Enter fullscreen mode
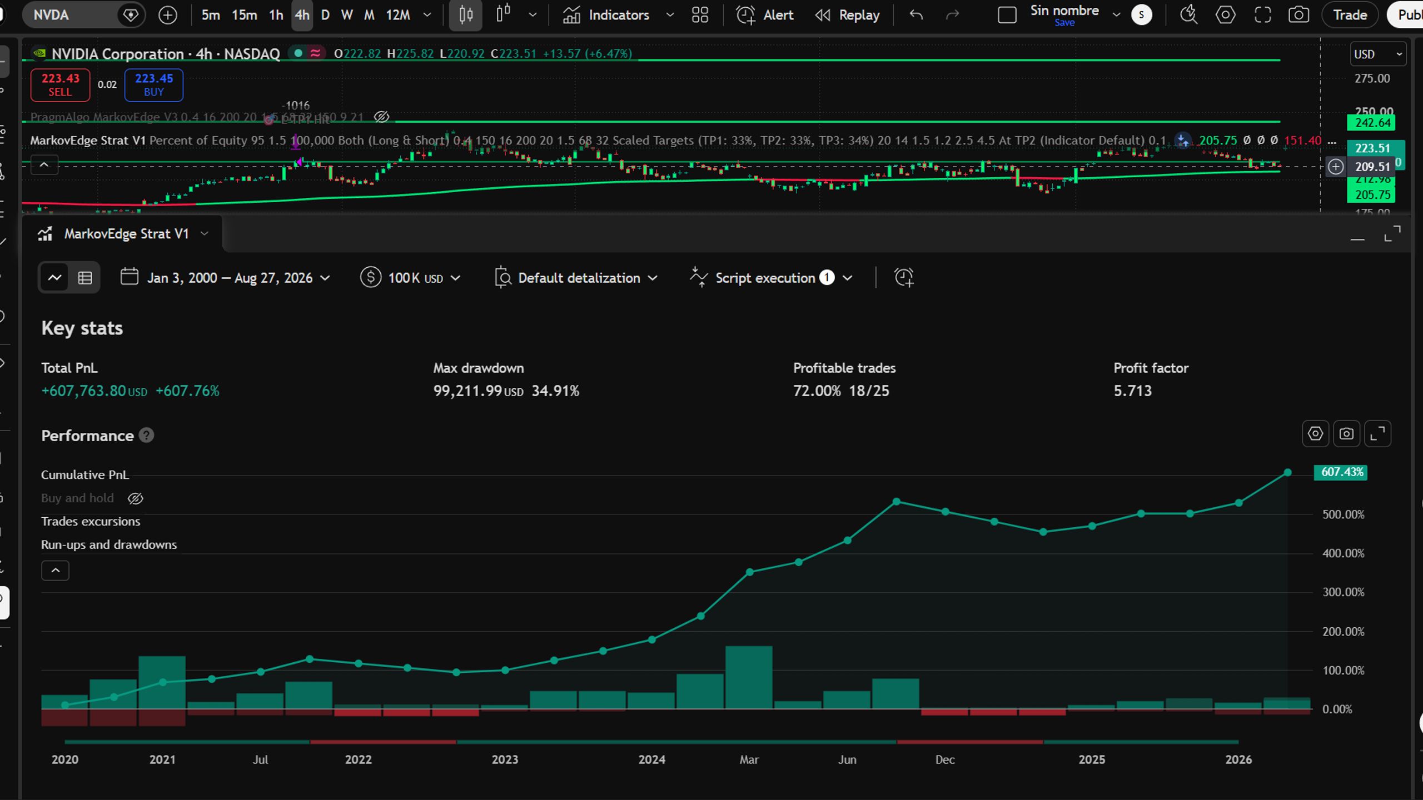The image size is (1423, 800). tap(1263, 15)
